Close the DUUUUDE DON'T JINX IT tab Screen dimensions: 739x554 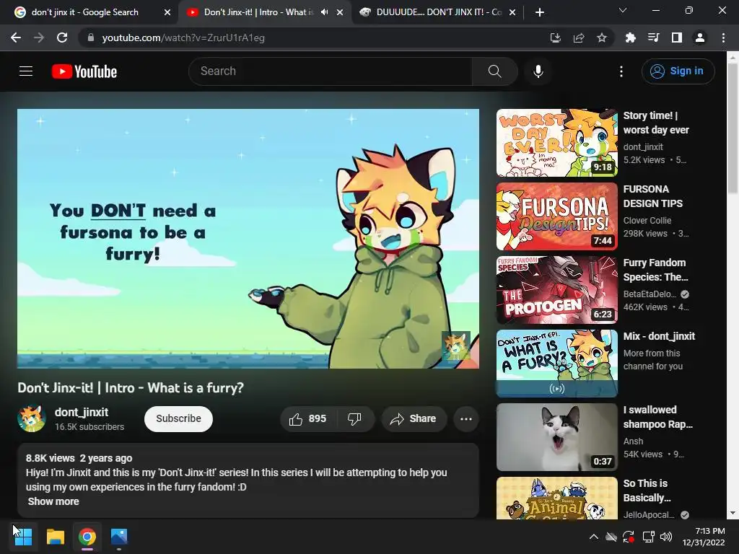tap(512, 12)
